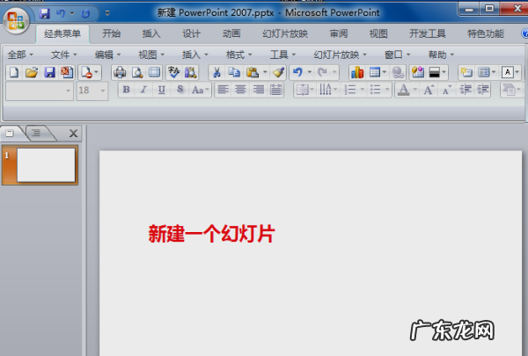Open the 文件 dropdown menu
This screenshot has height=356, width=528.
tap(63, 54)
